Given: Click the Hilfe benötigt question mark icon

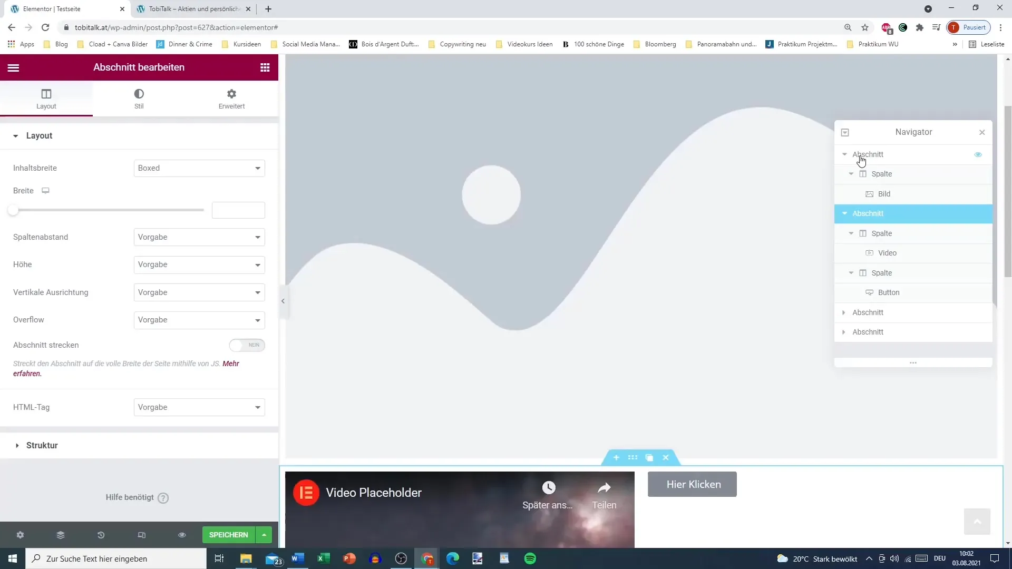Looking at the screenshot, I should tap(163, 498).
